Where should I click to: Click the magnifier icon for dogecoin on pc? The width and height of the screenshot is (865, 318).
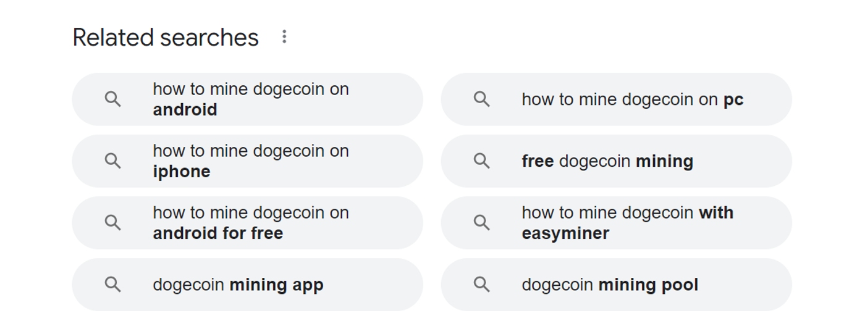[481, 99]
